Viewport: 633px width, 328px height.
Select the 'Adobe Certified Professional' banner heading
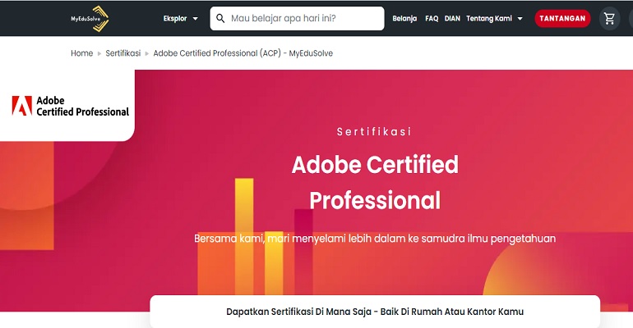point(375,182)
